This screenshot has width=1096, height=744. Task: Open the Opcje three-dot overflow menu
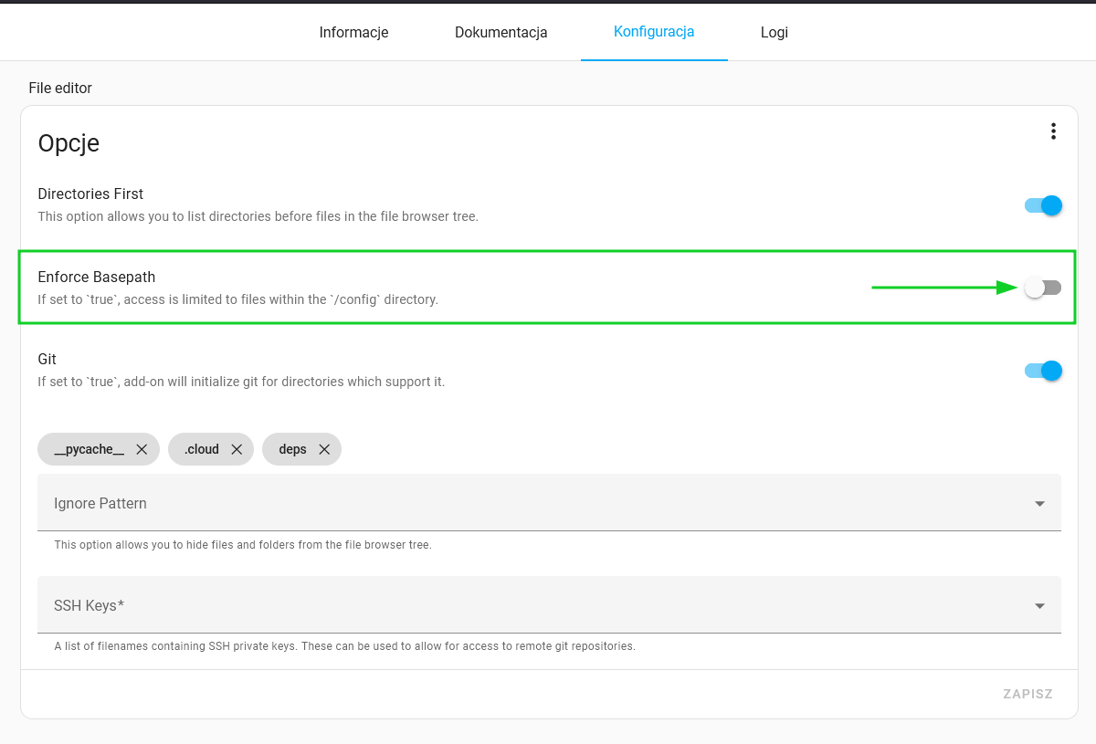pos(1053,131)
